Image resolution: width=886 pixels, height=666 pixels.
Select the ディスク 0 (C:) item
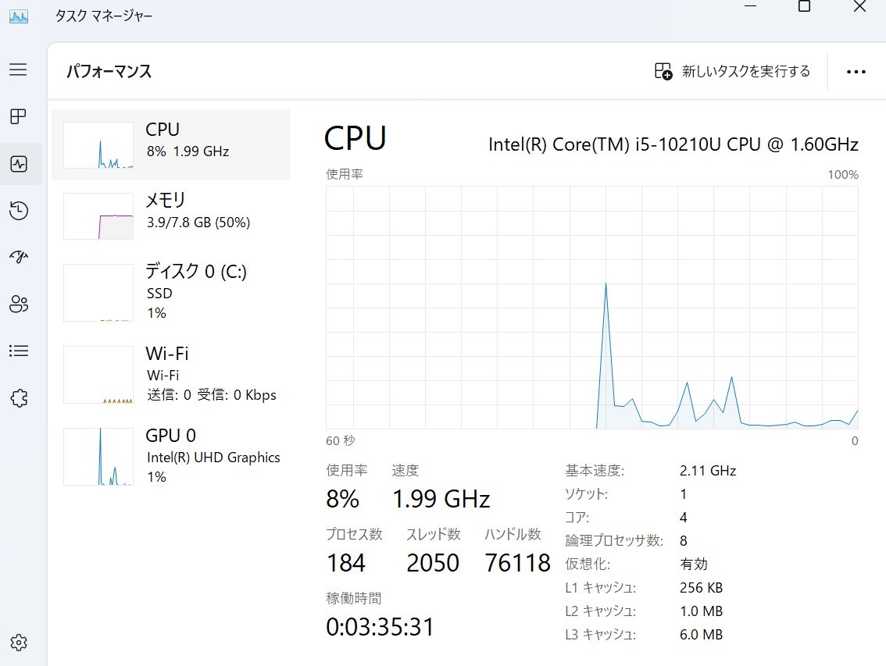tap(170, 292)
